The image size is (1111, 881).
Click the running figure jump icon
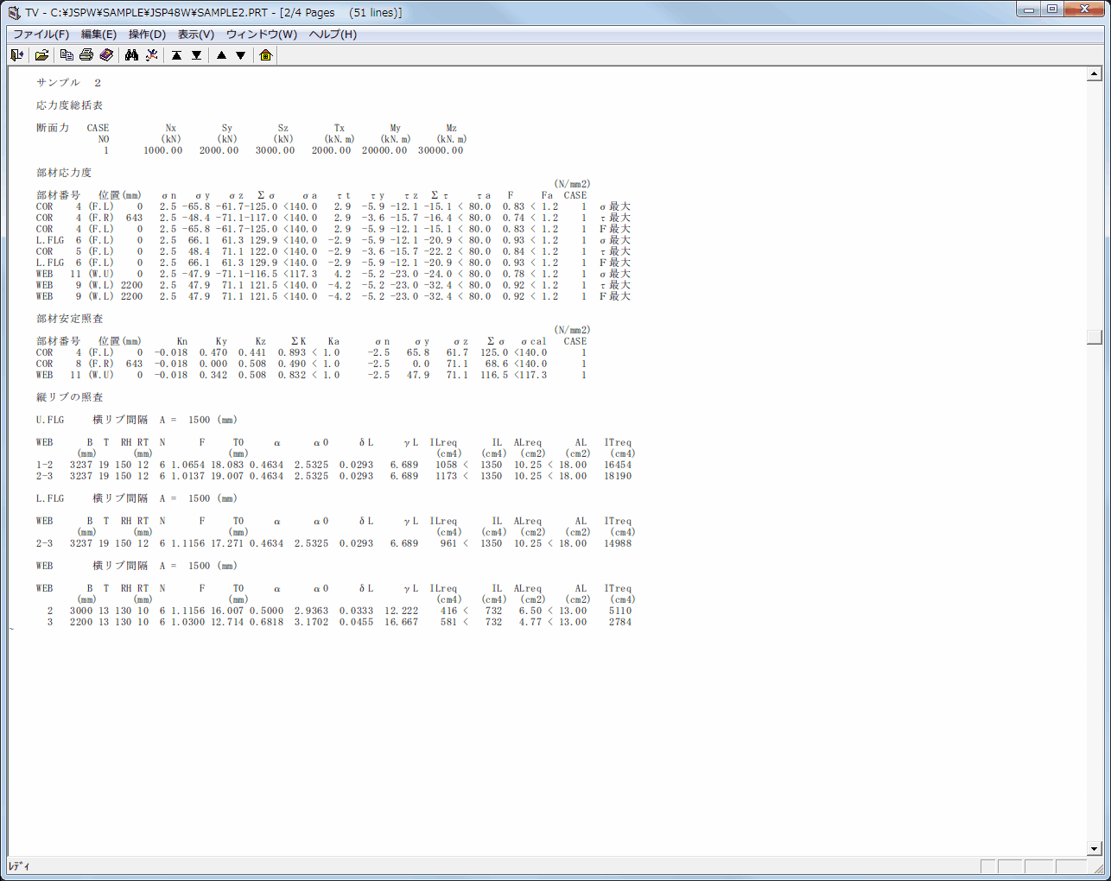click(152, 55)
